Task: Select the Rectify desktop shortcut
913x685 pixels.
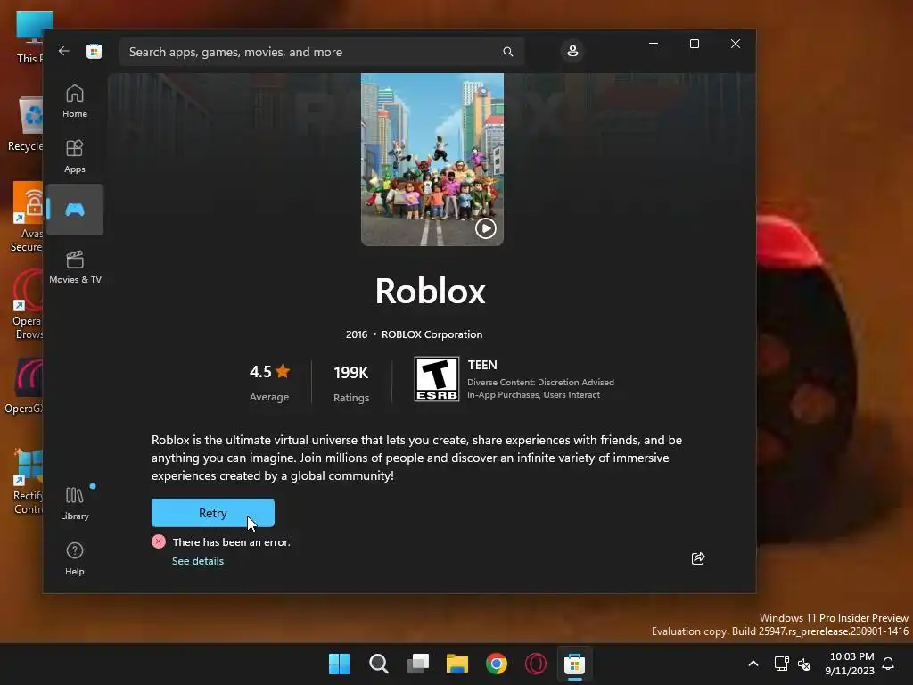Action: [28, 481]
